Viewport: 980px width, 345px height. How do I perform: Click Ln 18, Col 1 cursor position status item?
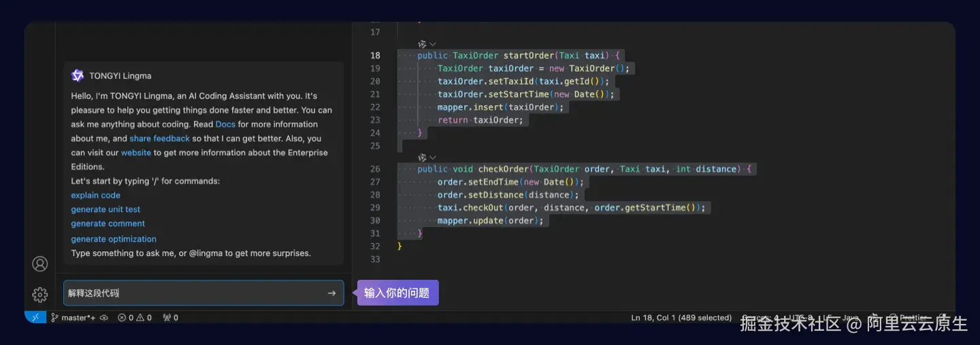(x=681, y=317)
